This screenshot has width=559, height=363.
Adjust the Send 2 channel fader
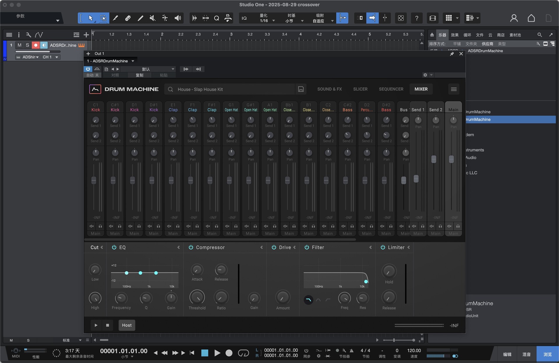coord(434,159)
